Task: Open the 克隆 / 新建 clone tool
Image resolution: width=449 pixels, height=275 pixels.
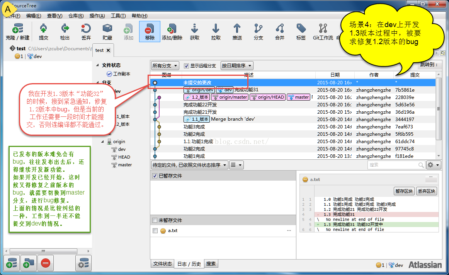Action: tap(17, 32)
